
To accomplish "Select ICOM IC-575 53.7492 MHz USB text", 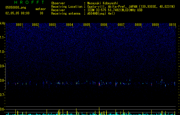I will coord(115,10).
